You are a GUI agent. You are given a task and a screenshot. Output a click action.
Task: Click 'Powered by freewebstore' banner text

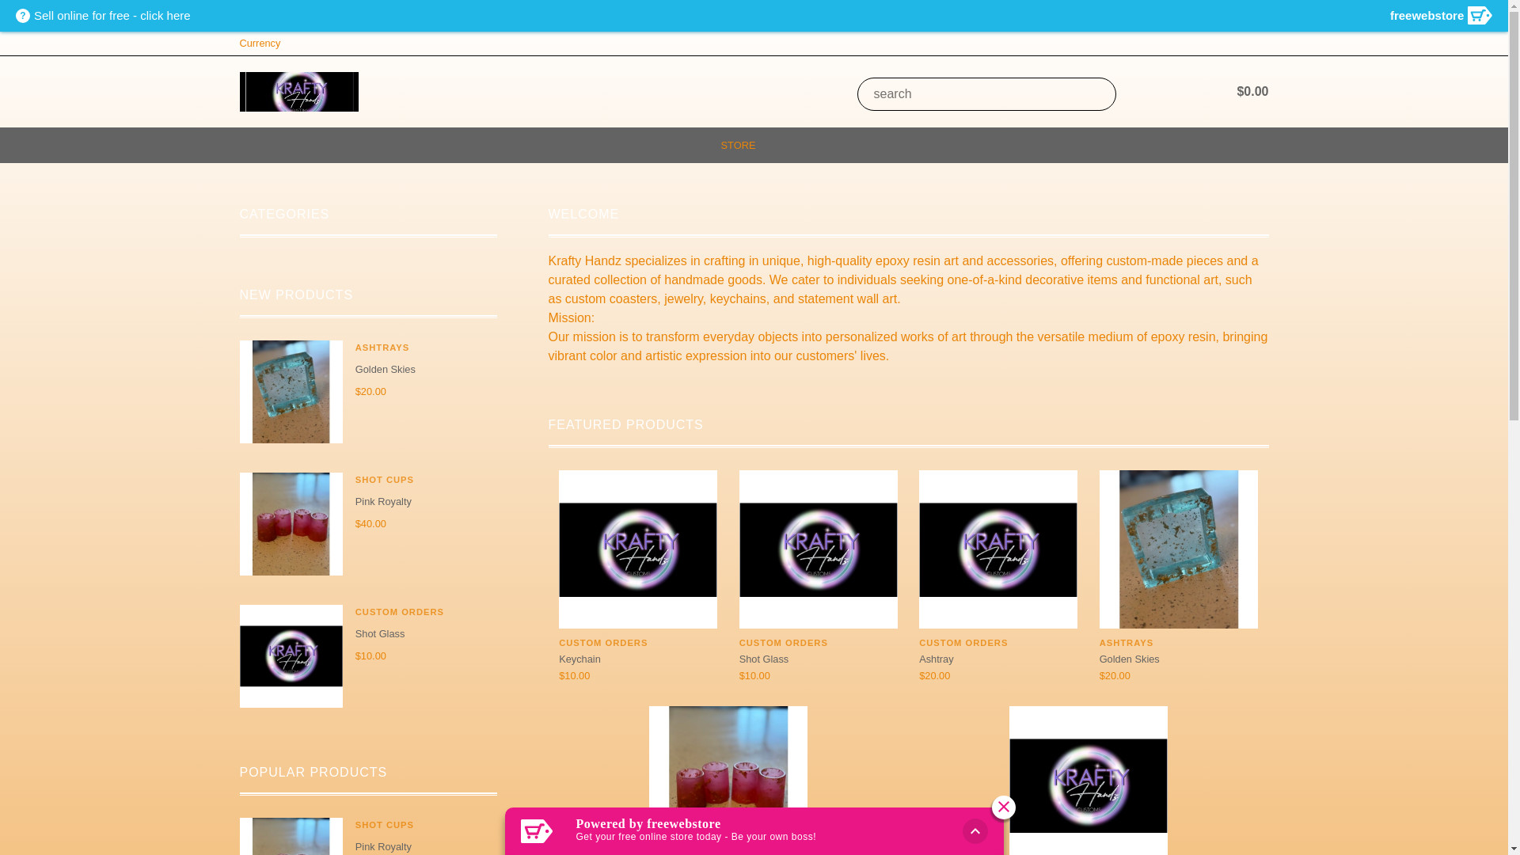tap(648, 824)
